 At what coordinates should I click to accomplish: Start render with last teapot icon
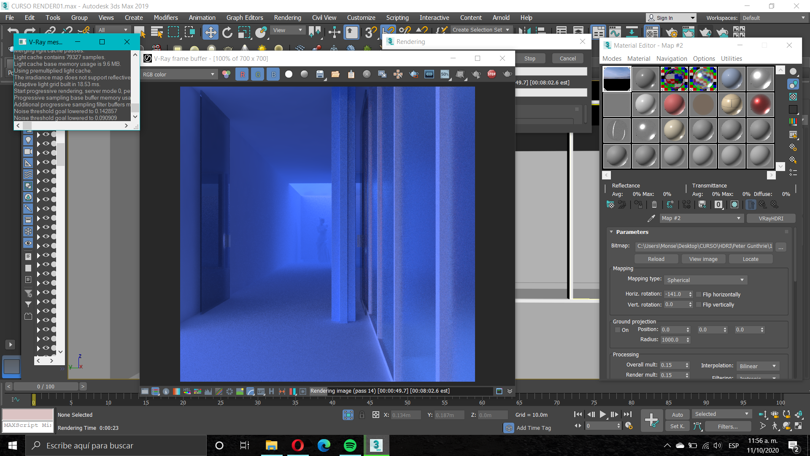click(507, 74)
